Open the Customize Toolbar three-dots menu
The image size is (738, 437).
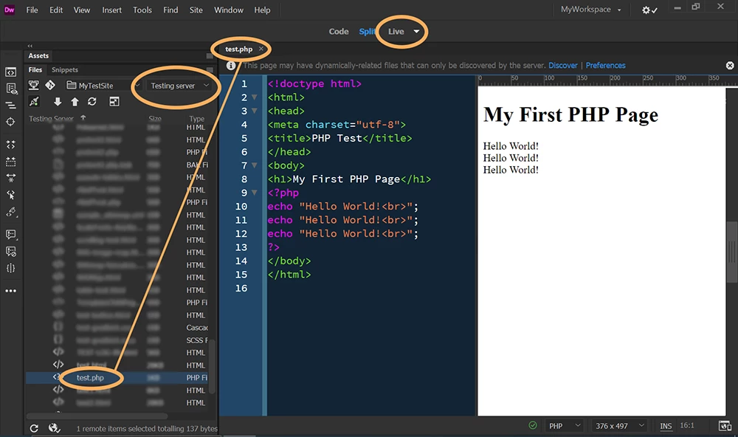(11, 291)
